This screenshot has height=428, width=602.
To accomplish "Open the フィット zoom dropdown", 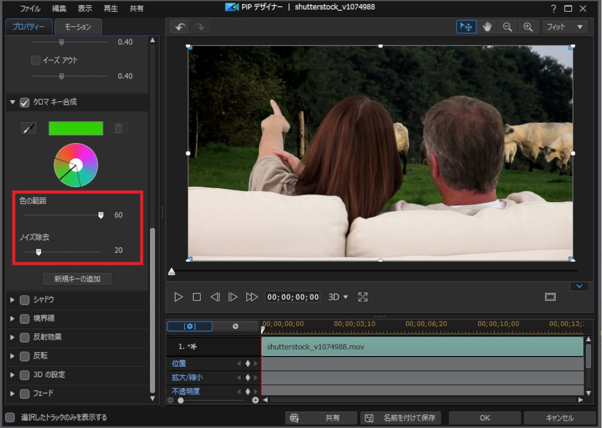I will [x=565, y=27].
